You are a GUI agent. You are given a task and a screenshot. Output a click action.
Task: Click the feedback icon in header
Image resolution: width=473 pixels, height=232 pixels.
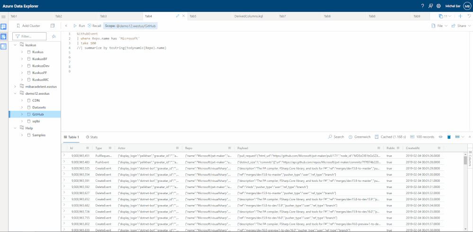[x=431, y=6]
